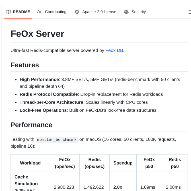Click the 1.09ms latency cell
This screenshot has width=191, height=191.
148,187
